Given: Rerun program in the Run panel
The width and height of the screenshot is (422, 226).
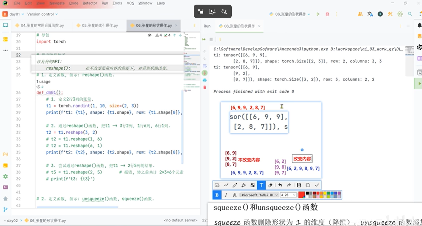Looking at the screenshot, I should pyautogui.click(x=204, y=39).
